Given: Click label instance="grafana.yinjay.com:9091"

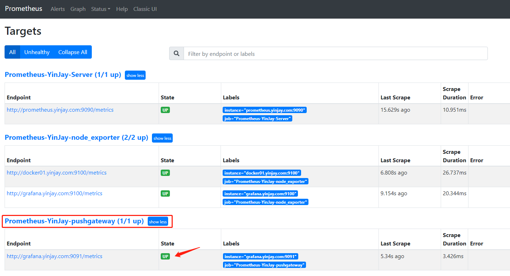Looking at the screenshot, I should 260,256.
